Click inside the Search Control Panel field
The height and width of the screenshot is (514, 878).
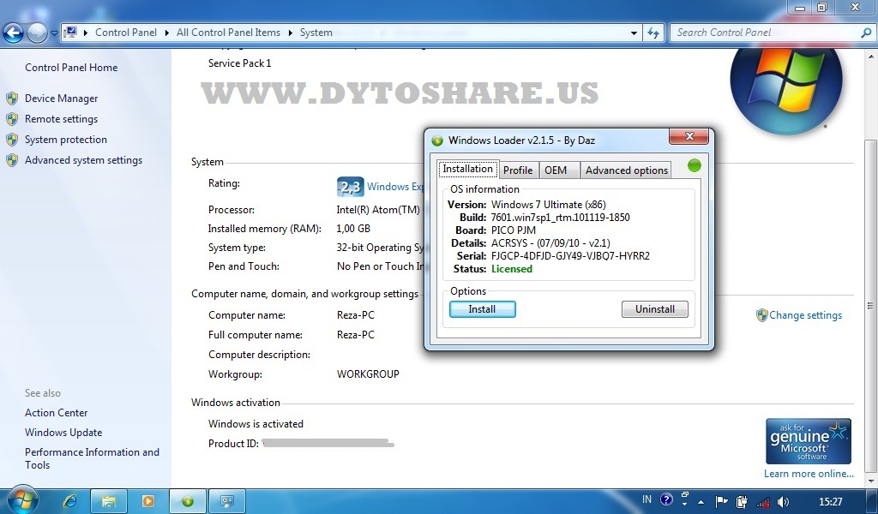[x=763, y=32]
